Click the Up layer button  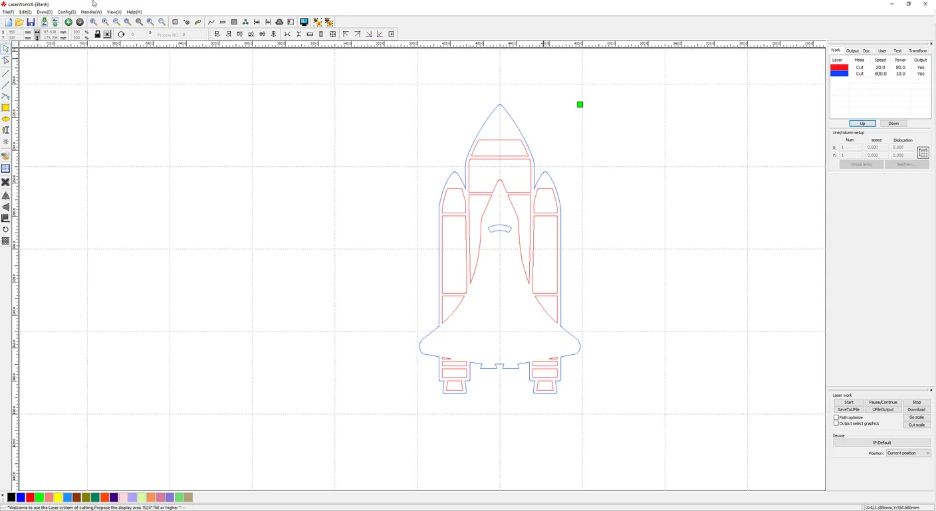[x=862, y=124]
